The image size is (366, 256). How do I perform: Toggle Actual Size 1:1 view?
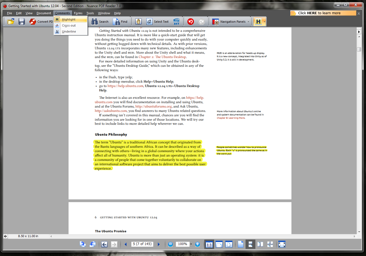click(209, 244)
